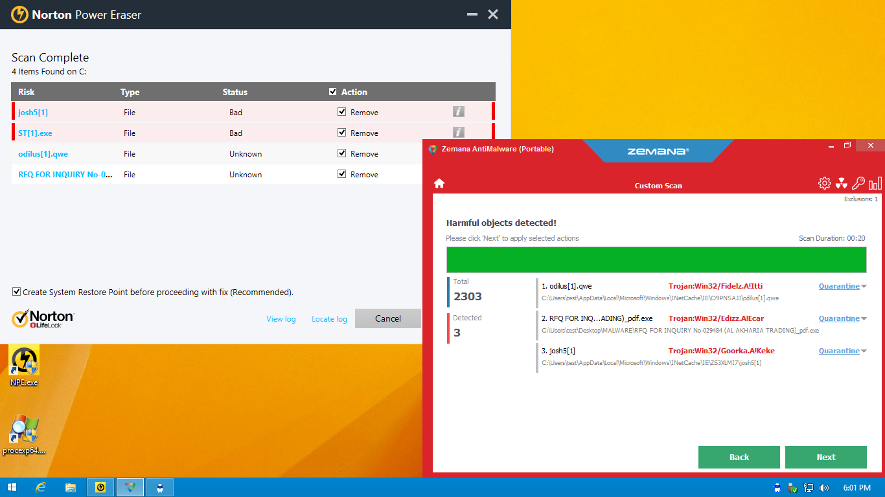Click Norton Power Eraser title bar logo
This screenshot has width=885, height=497.
20,14
